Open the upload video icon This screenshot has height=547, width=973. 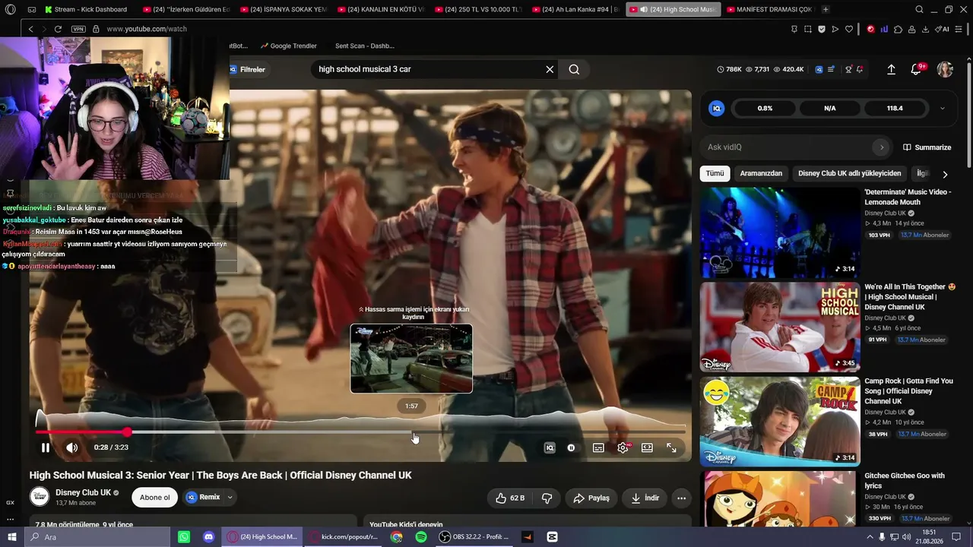click(891, 69)
